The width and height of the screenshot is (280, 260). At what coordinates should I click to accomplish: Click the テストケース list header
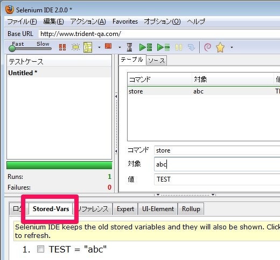coord(59,61)
